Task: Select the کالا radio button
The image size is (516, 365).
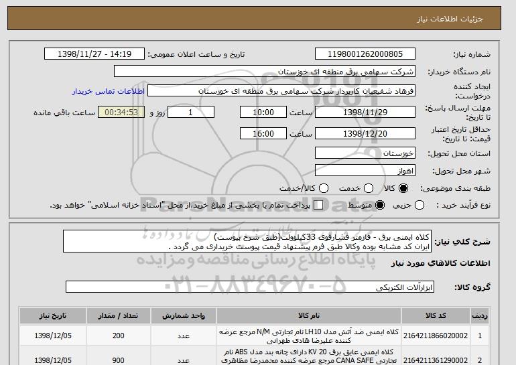Action: [403, 188]
